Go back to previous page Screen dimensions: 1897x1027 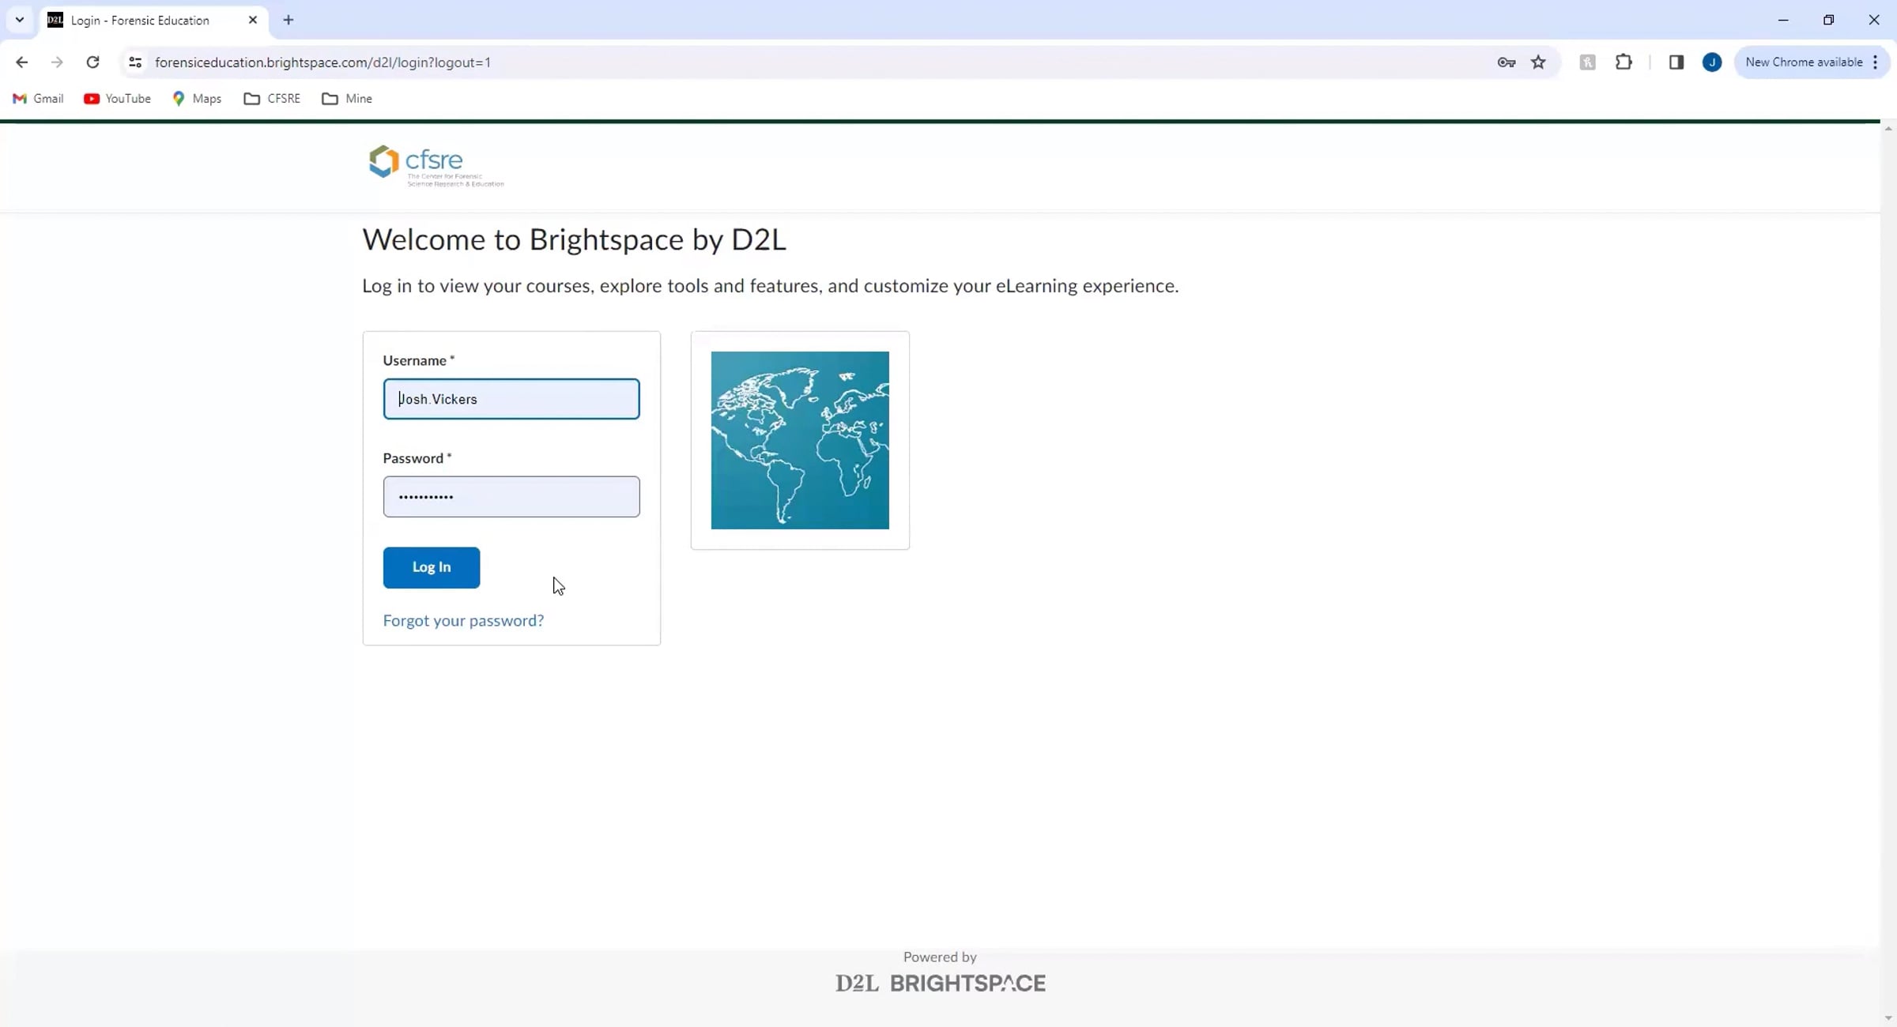(21, 62)
